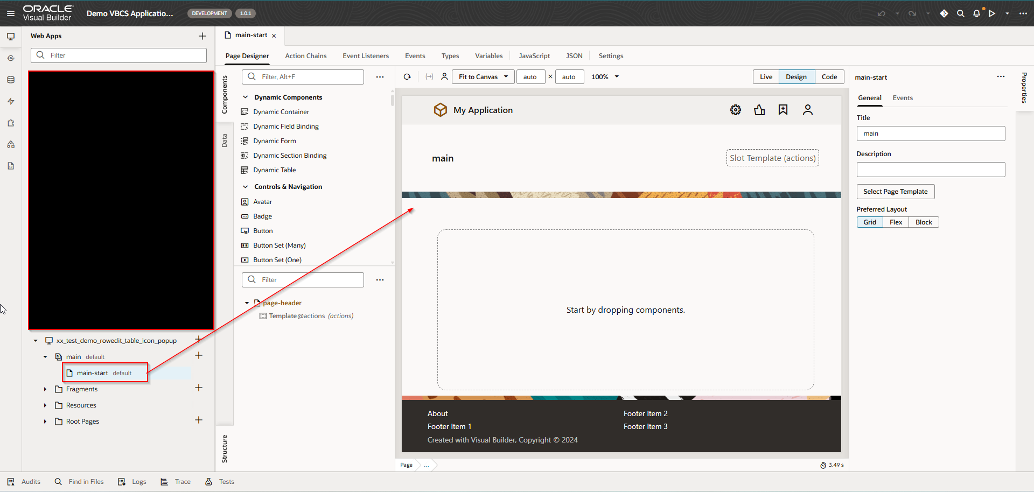Click the Preview play button in header
The height and width of the screenshot is (492, 1034).
click(991, 13)
